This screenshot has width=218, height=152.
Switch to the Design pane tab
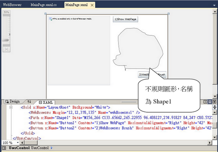pos(13,101)
